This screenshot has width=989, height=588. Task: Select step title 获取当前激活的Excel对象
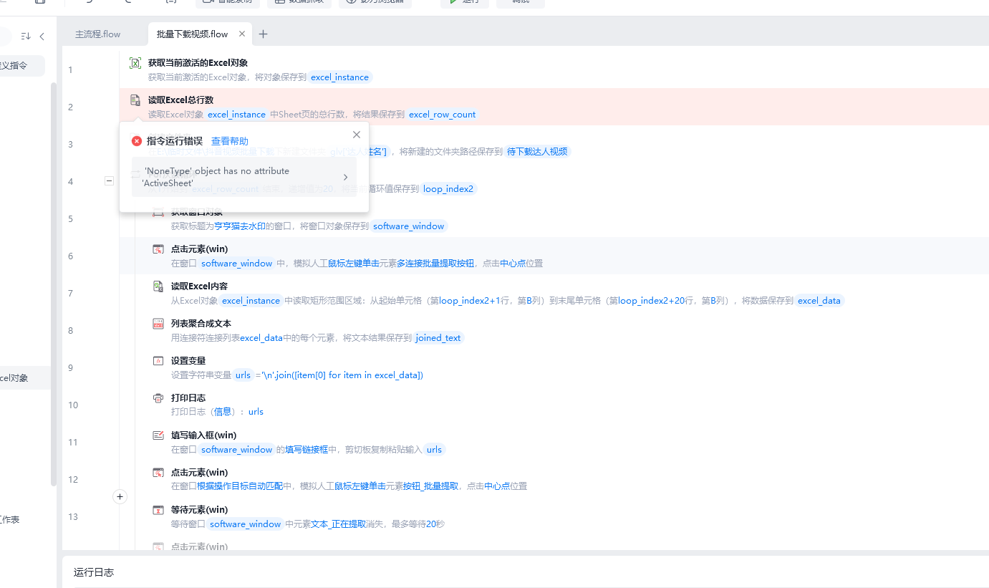(198, 63)
